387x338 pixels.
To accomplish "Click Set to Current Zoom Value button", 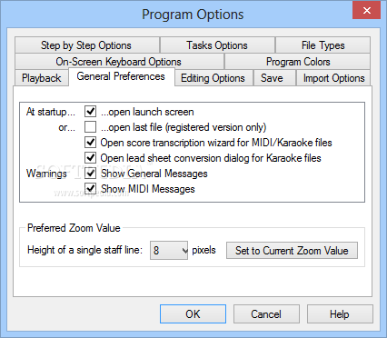I will (292, 250).
